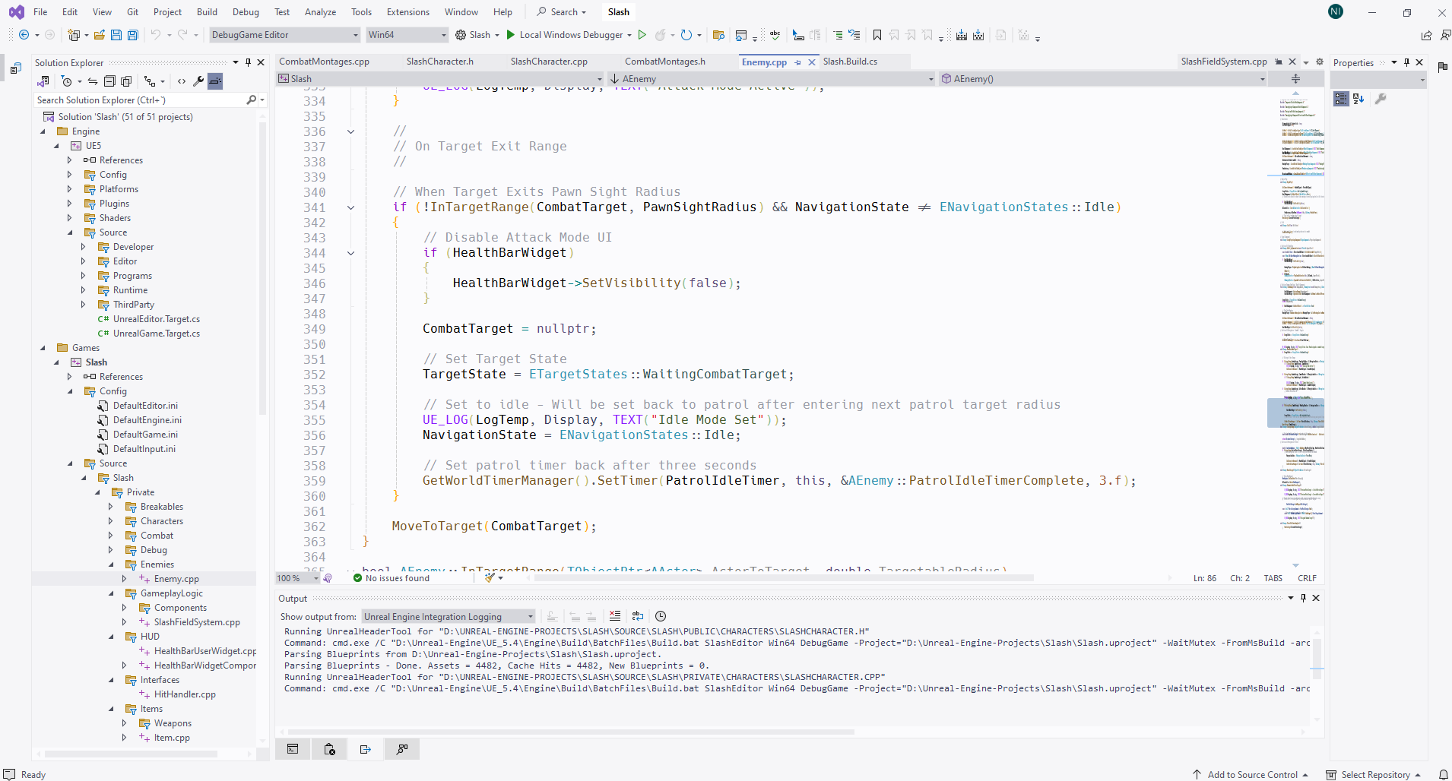Click Select Repository in status bar
The height and width of the screenshot is (781, 1452).
[x=1373, y=774]
